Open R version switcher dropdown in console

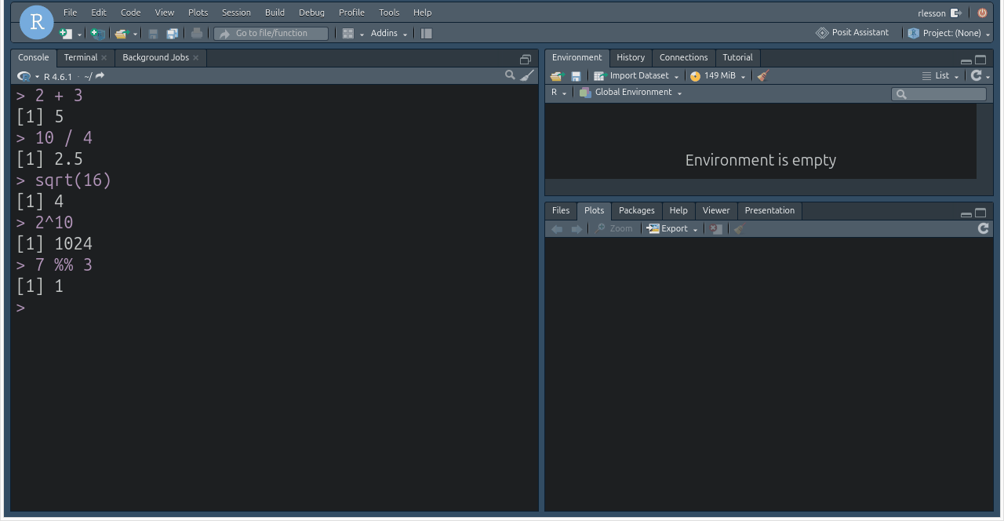click(28, 76)
